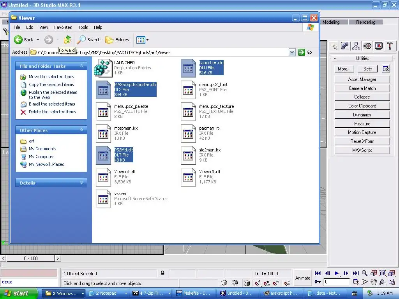Open the Tools menu
Screen dimensions: 399x299
point(83,27)
